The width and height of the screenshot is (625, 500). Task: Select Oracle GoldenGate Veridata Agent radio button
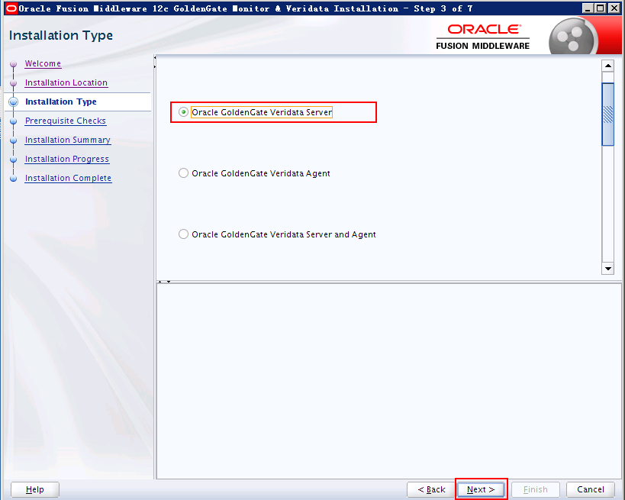click(x=183, y=173)
